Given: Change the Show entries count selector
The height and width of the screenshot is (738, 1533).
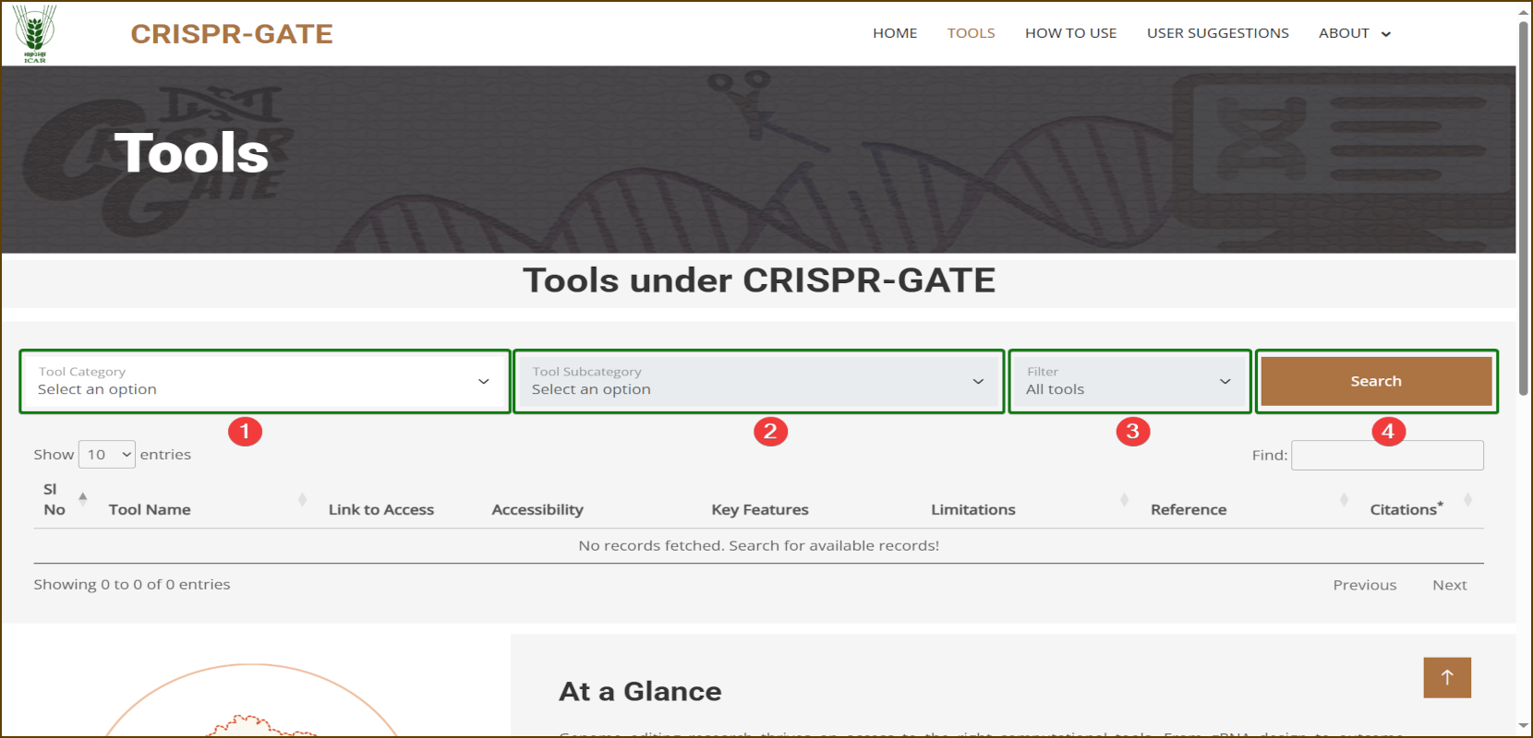Looking at the screenshot, I should (x=107, y=455).
